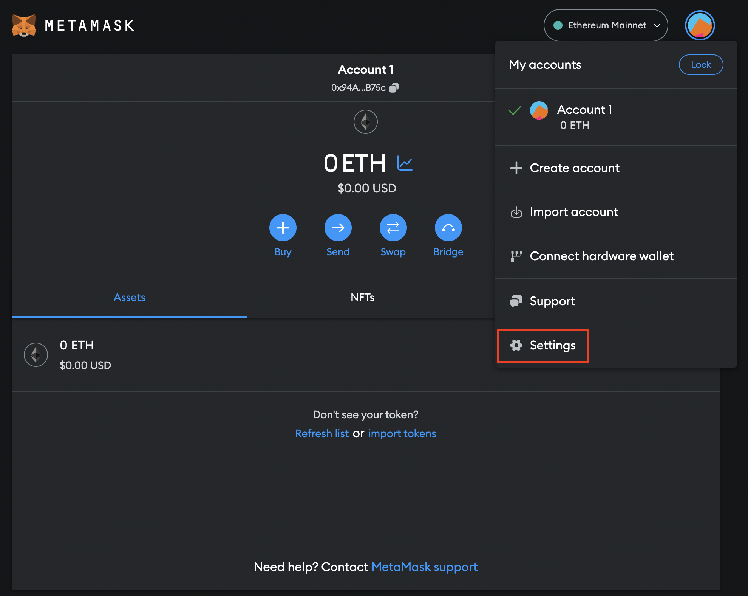
Task: Click the Support chat bubbles icon
Action: [516, 301]
